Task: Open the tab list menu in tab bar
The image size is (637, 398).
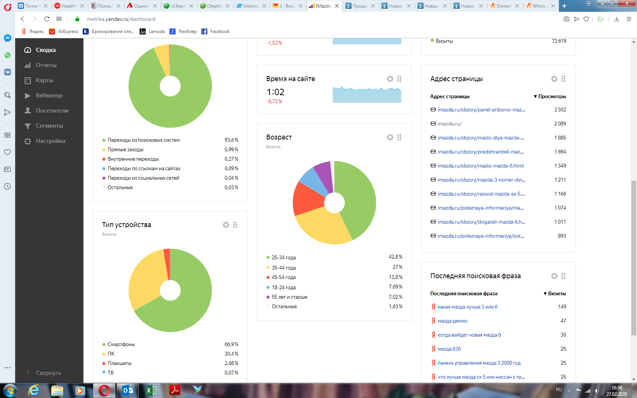Action: (588, 4)
